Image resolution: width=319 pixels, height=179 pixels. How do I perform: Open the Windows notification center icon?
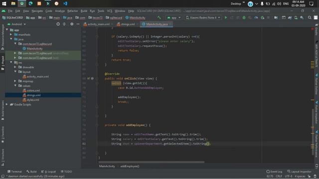click(311, 3)
